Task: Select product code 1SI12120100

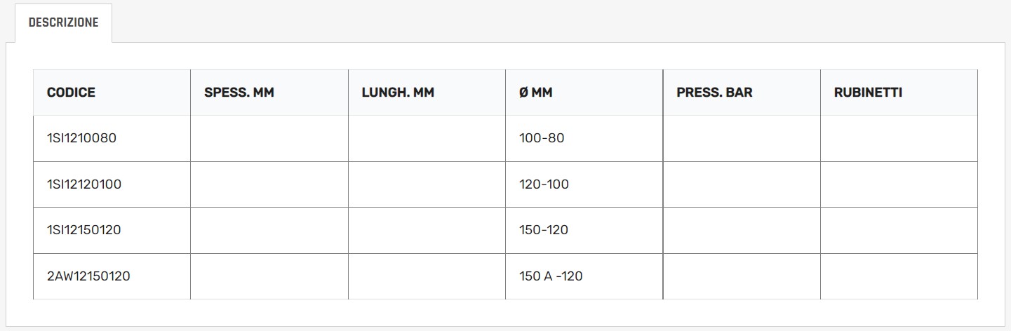Action: (x=84, y=184)
